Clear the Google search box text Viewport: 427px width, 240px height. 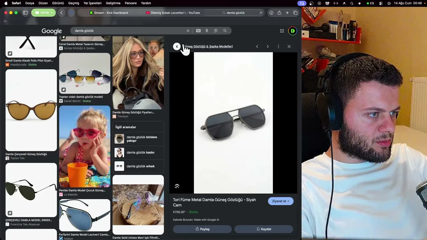[188, 31]
